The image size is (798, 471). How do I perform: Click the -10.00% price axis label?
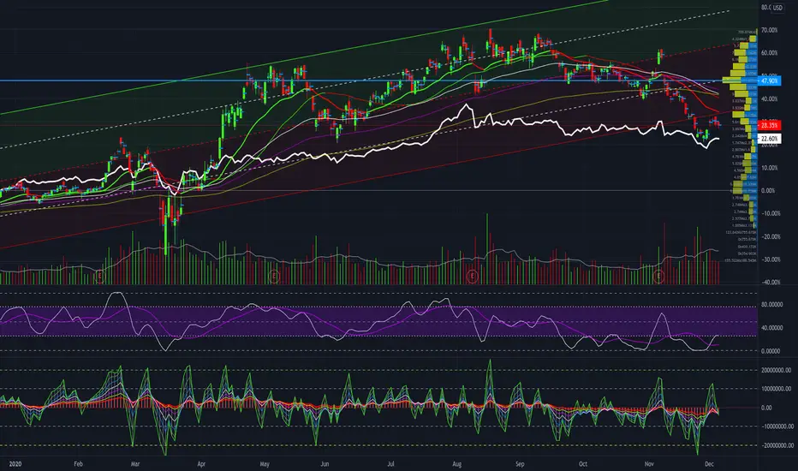pos(769,213)
